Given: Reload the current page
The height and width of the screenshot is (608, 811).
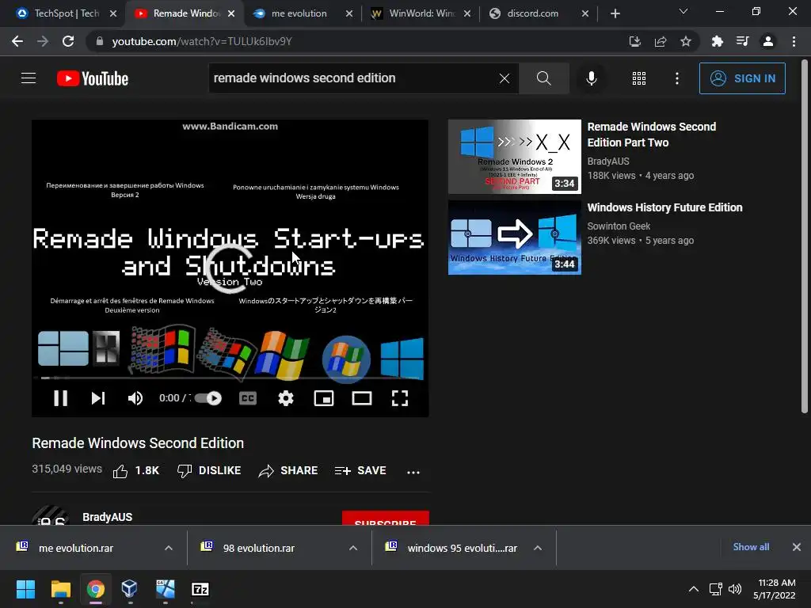Looking at the screenshot, I should click(x=68, y=41).
